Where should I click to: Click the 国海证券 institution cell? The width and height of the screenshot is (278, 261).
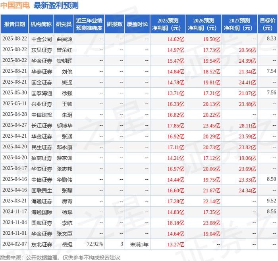42,223
